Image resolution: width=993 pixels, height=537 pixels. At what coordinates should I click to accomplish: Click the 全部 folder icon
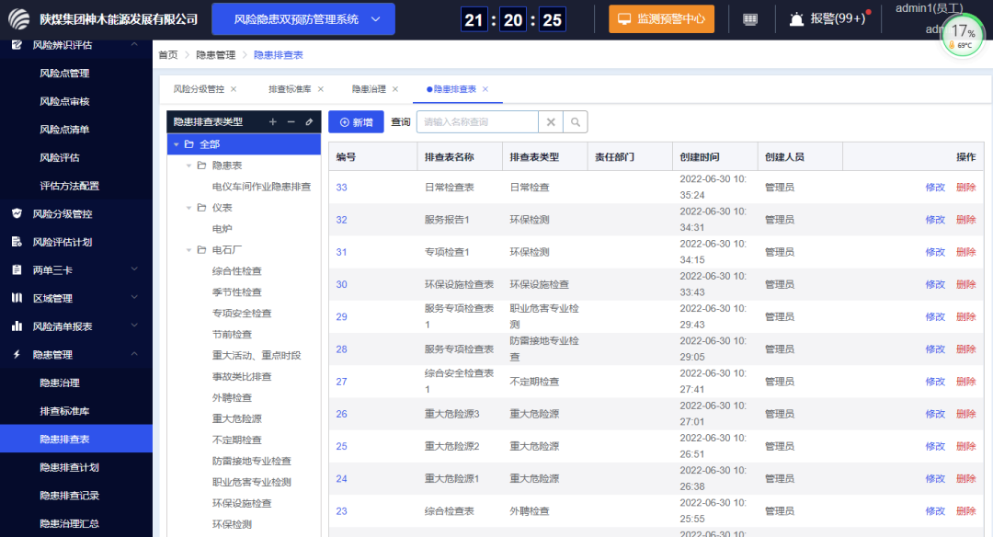(x=188, y=144)
